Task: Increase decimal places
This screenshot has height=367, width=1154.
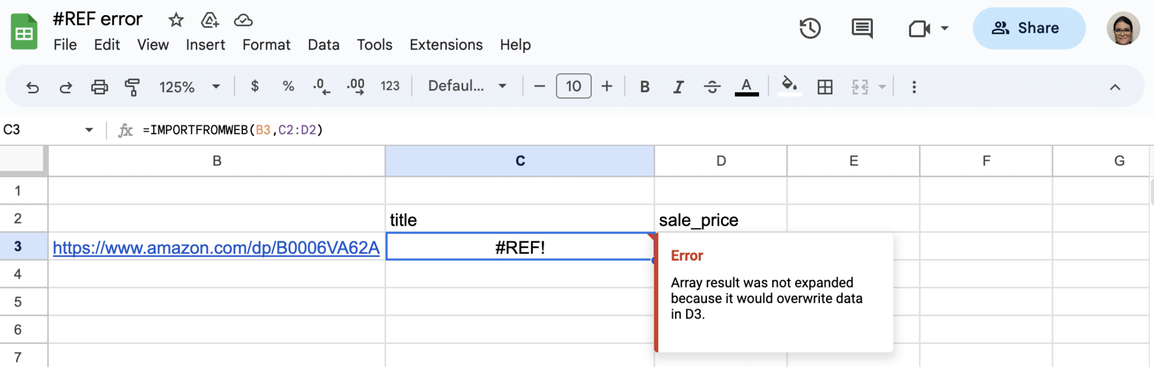Action: coord(356,86)
